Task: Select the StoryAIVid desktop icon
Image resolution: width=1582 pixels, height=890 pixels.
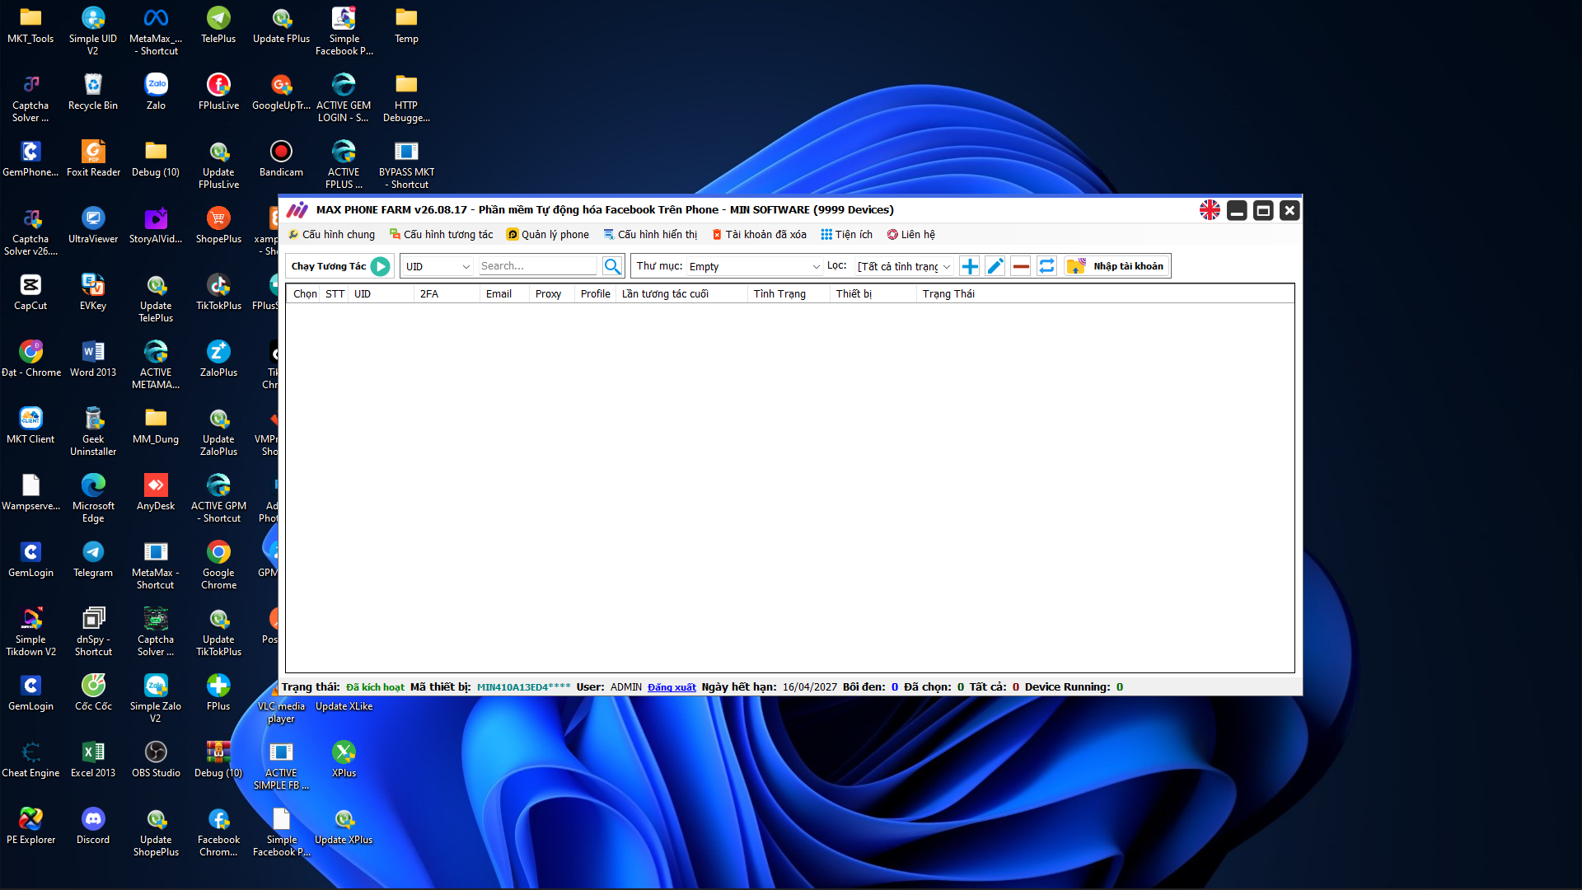Action: [x=156, y=226]
